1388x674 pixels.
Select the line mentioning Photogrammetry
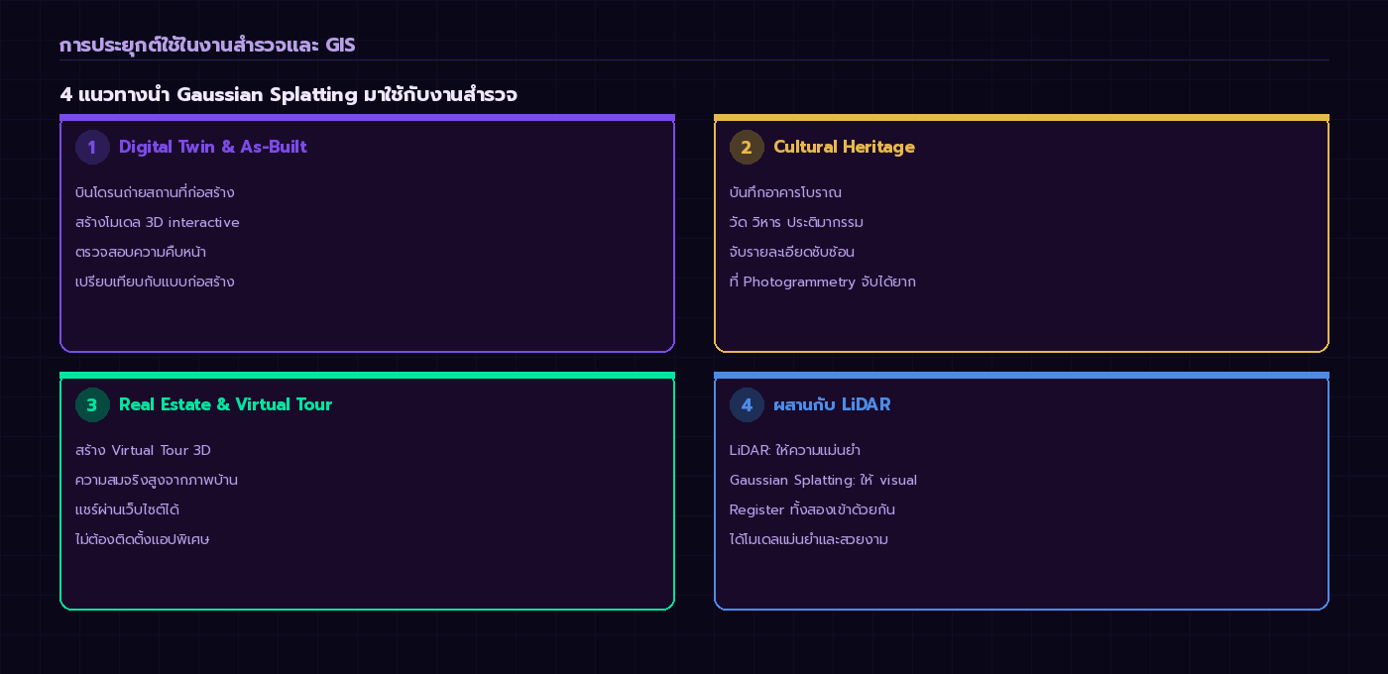[x=822, y=281]
